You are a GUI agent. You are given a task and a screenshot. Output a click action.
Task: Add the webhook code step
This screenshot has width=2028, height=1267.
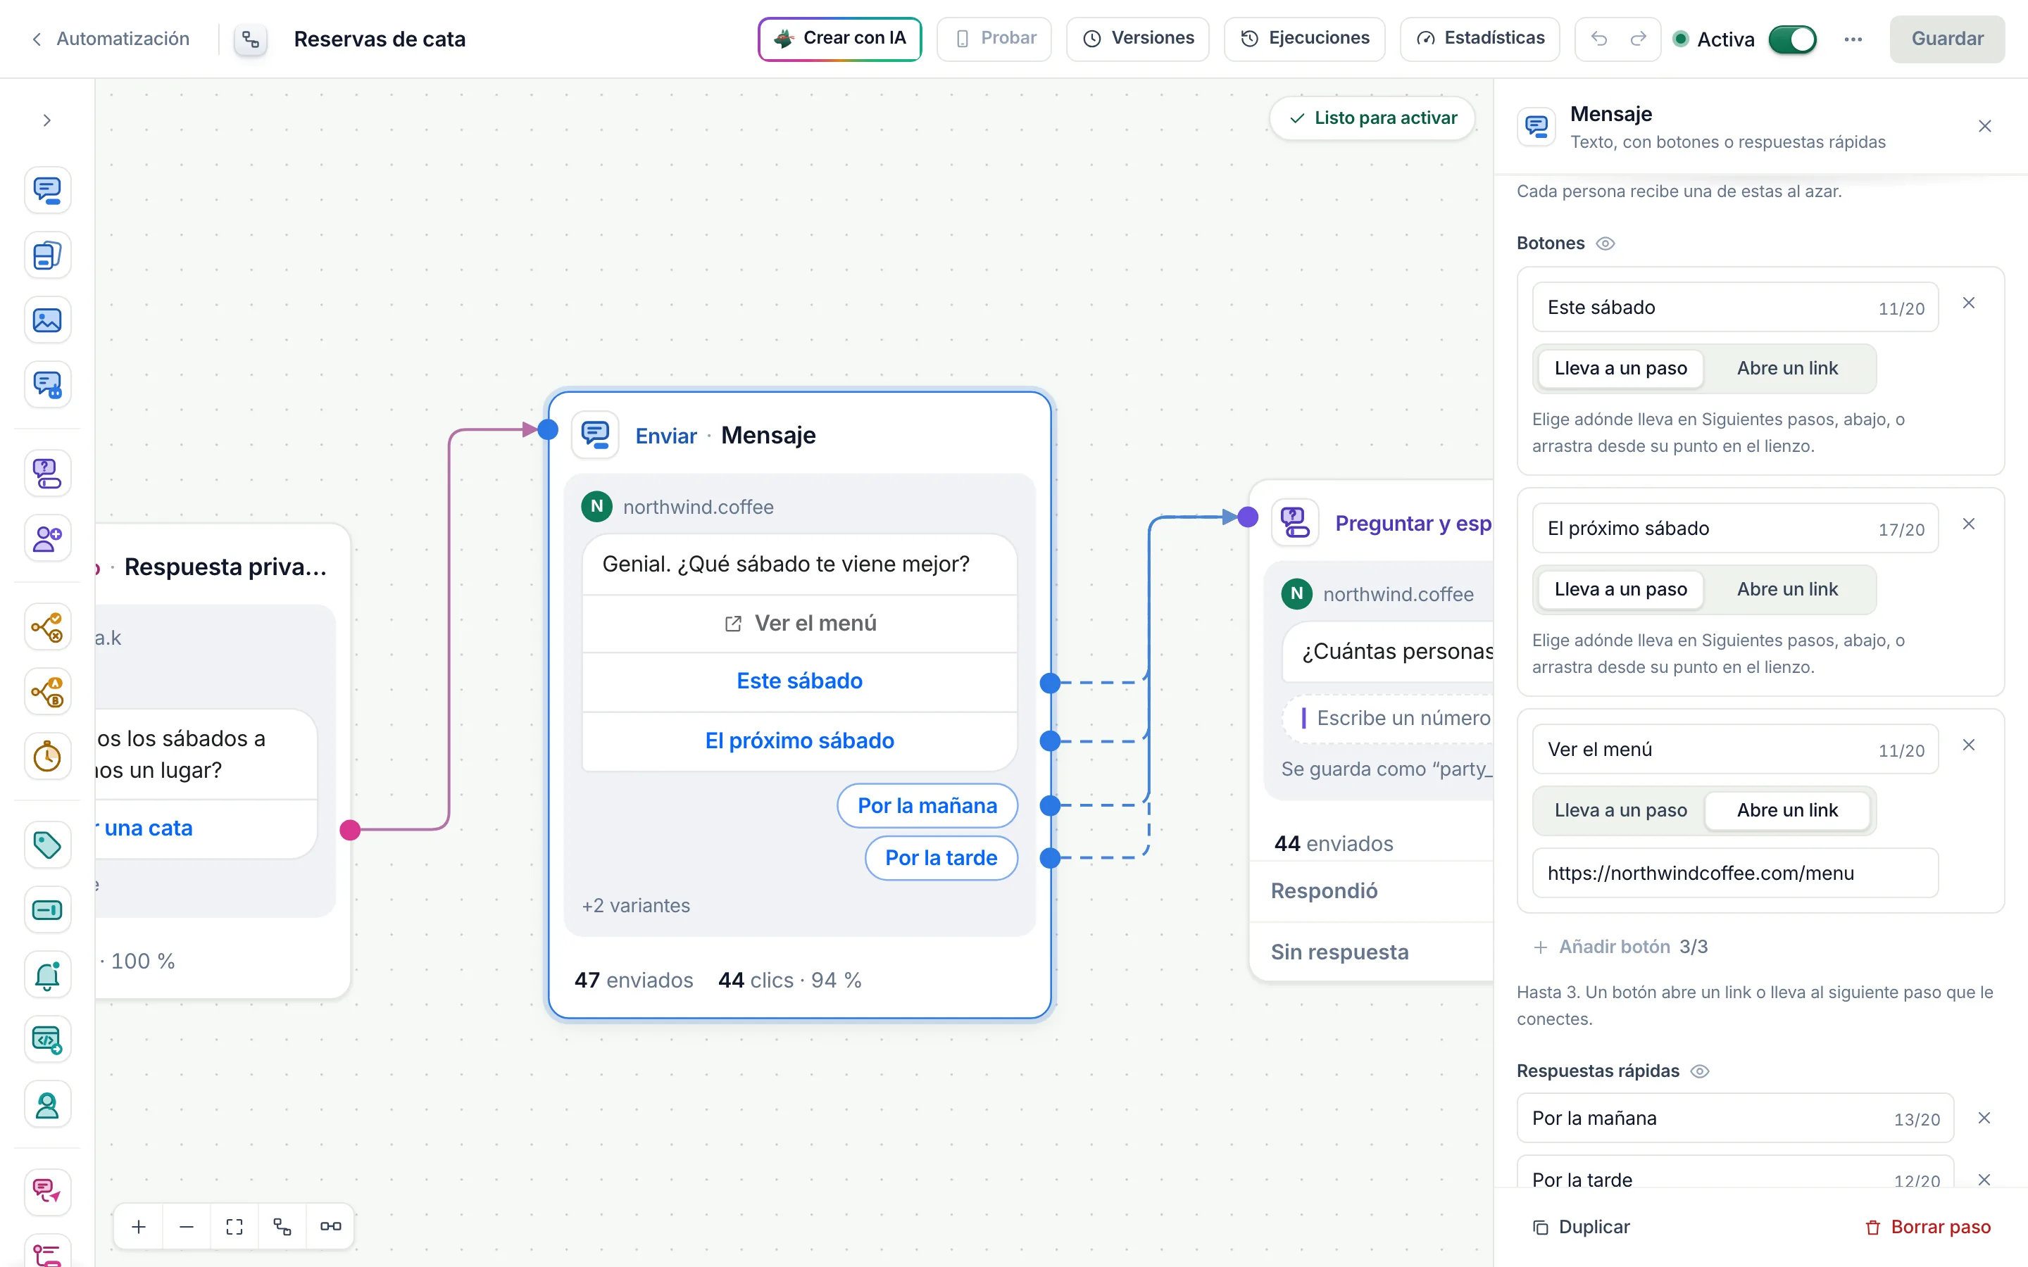click(x=47, y=1040)
